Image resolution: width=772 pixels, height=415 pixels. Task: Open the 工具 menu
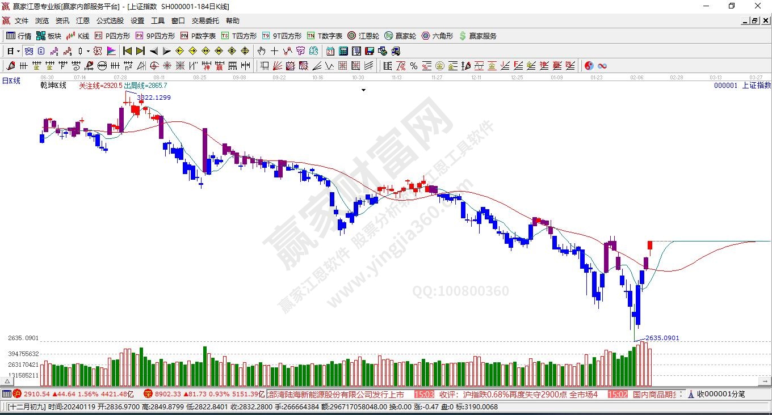(158, 21)
